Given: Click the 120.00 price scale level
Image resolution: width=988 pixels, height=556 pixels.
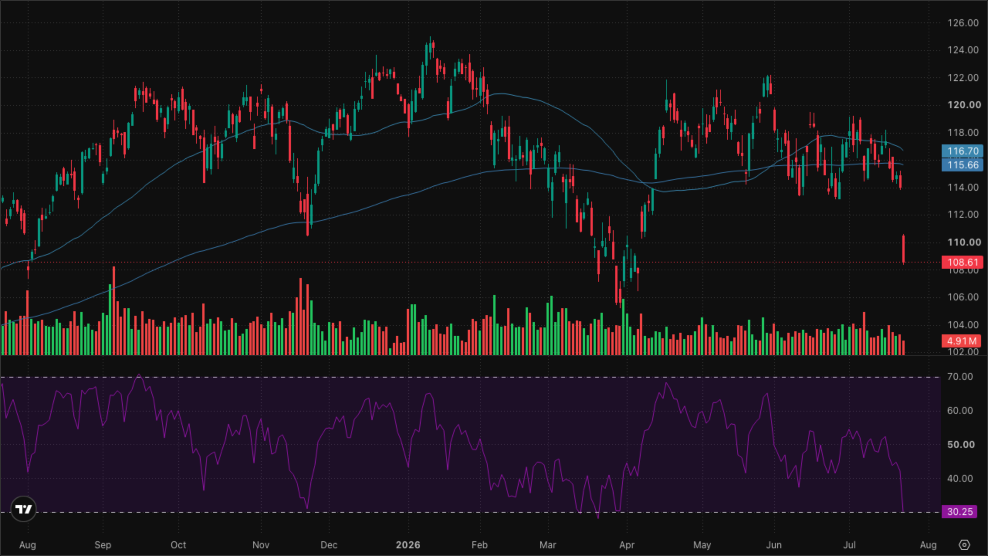Looking at the screenshot, I should [x=964, y=105].
